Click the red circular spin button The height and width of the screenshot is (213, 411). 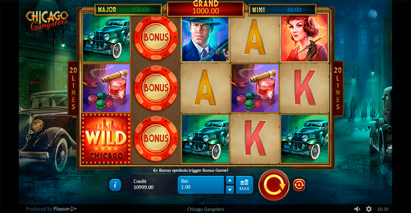point(274,185)
